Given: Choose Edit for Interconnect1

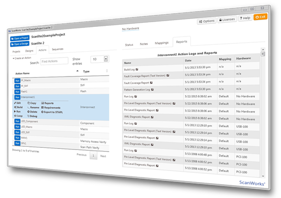Looking at the screenshot, I should click(x=17, y=103).
